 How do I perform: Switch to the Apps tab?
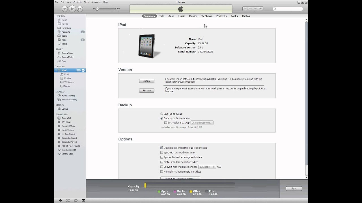pyautogui.click(x=171, y=16)
